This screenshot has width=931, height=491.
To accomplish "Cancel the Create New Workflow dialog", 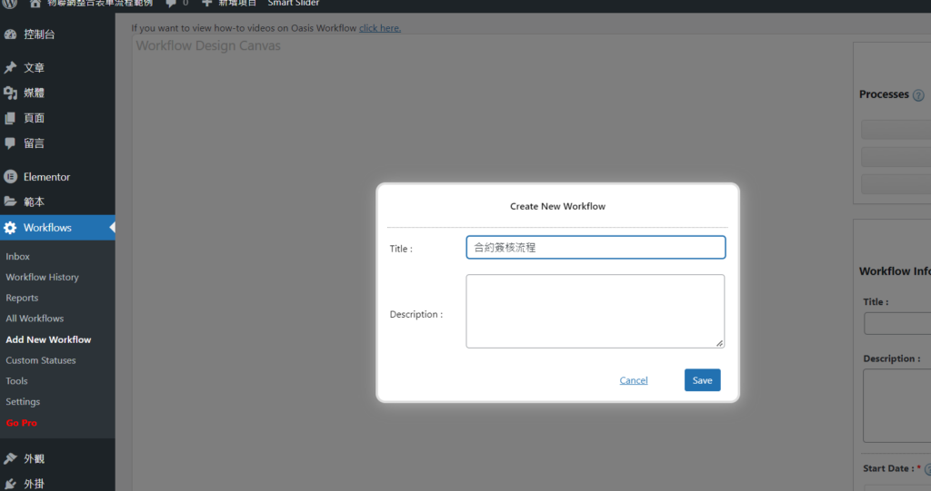I will coord(634,380).
